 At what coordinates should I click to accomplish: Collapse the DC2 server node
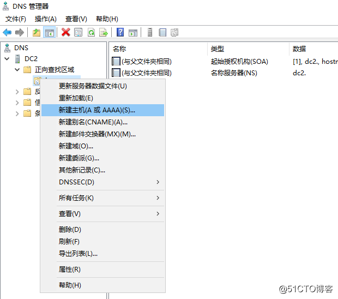[7, 59]
